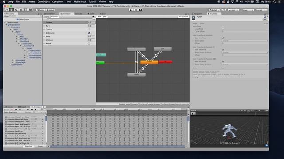
Task: Open the Collab dropdown
Action: click(x=214, y=10)
